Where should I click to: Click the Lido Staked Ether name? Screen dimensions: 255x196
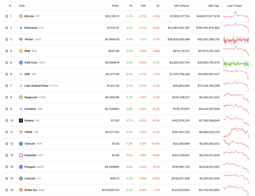coord(37,86)
